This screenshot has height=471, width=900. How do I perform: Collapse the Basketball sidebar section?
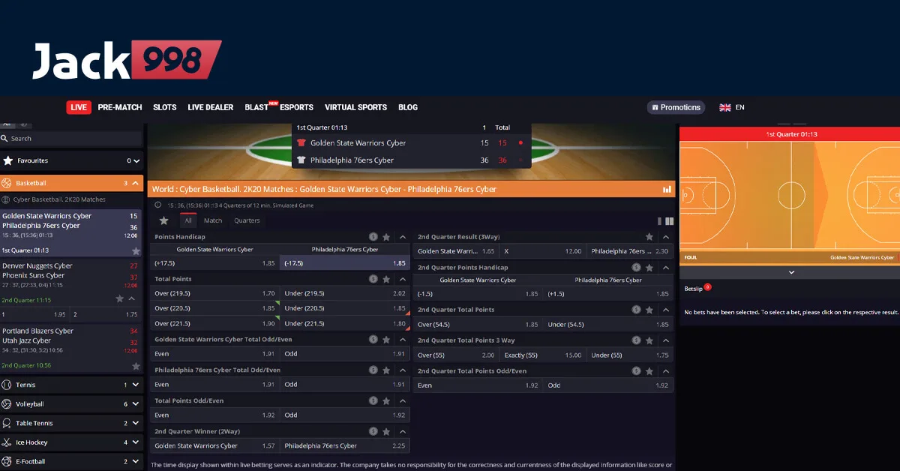pos(135,183)
